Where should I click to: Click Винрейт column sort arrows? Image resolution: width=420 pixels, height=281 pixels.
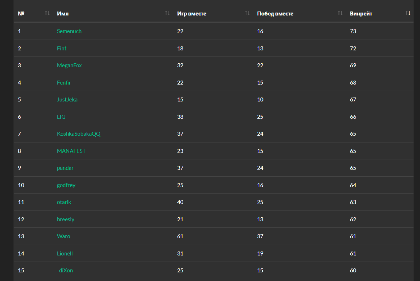(x=408, y=13)
